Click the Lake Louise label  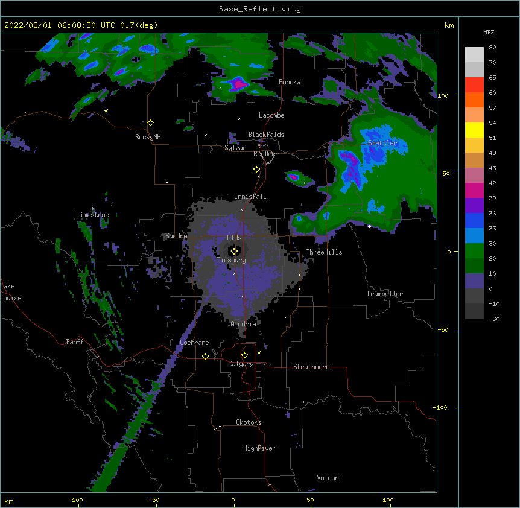(x=11, y=292)
